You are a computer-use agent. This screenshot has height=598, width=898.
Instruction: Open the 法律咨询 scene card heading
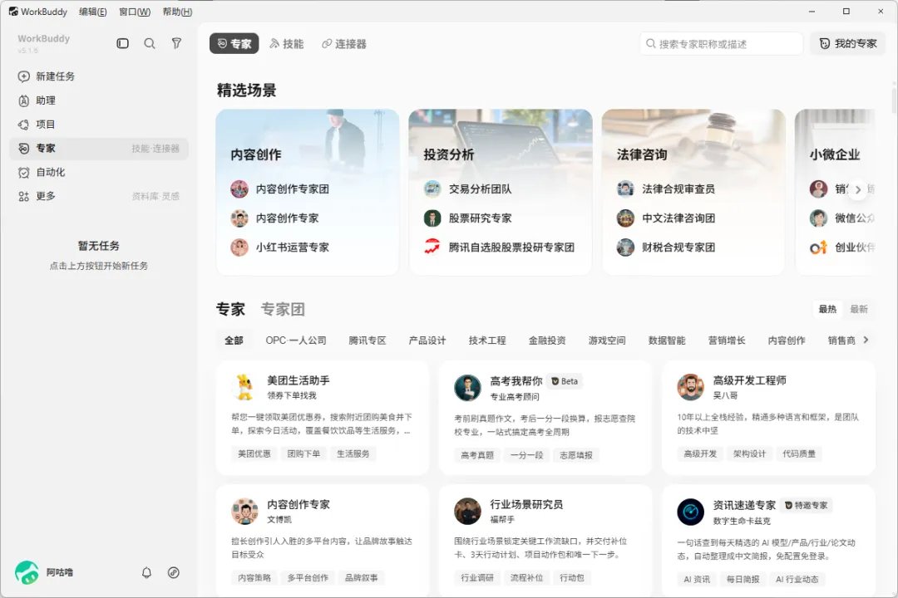642,154
